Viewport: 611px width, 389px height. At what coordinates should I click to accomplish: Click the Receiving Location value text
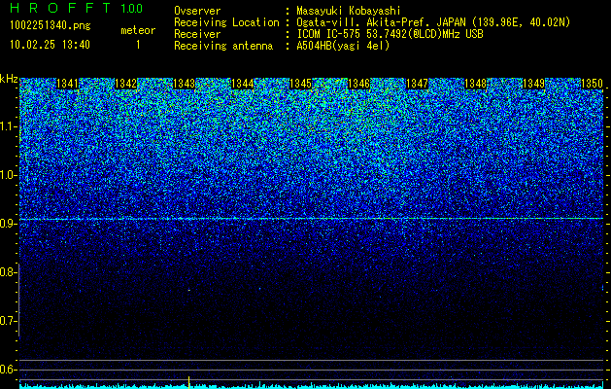click(x=435, y=22)
